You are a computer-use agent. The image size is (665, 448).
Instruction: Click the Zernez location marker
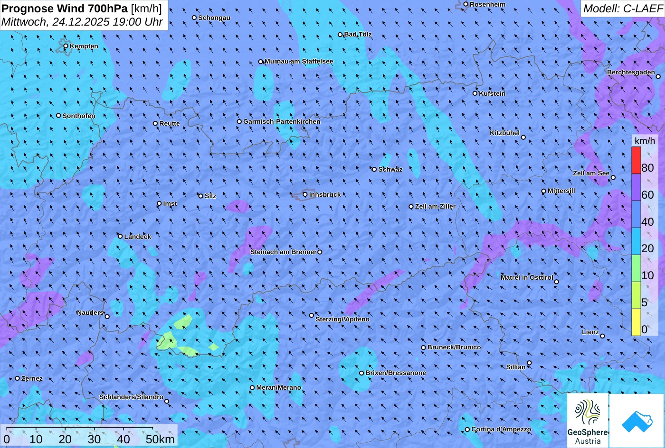18,378
